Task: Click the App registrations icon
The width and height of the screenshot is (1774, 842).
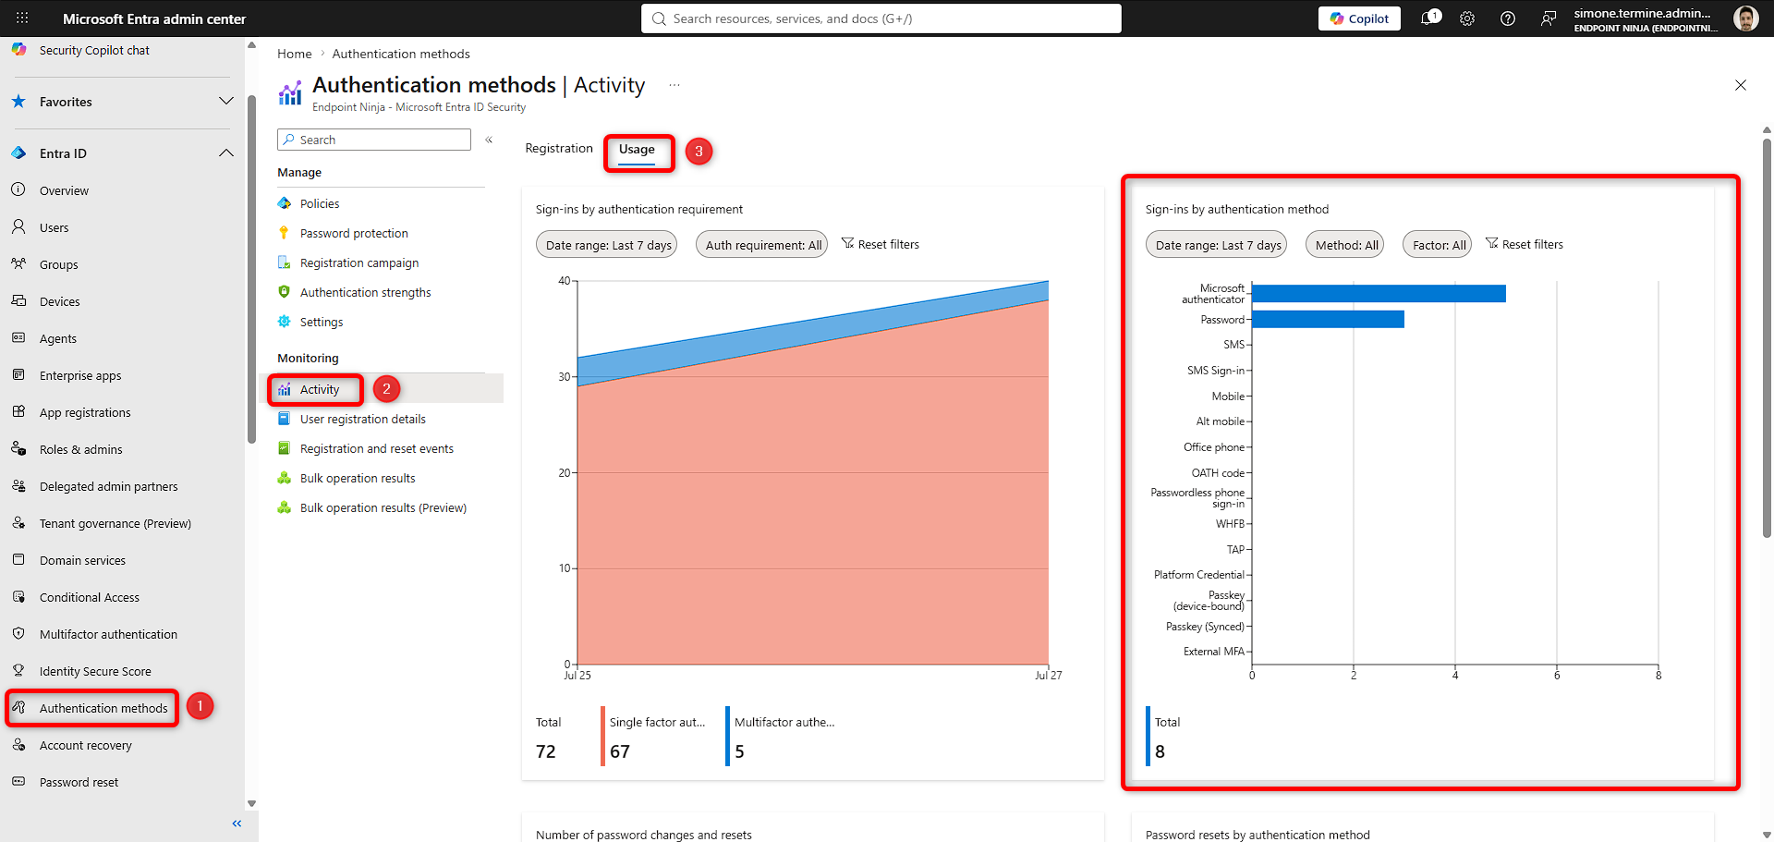Action: [18, 411]
